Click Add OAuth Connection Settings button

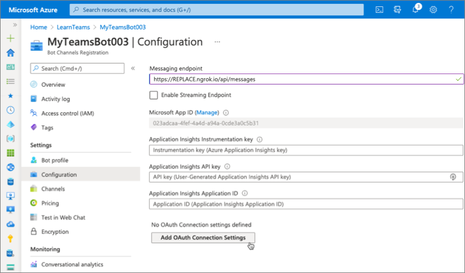click(x=203, y=238)
